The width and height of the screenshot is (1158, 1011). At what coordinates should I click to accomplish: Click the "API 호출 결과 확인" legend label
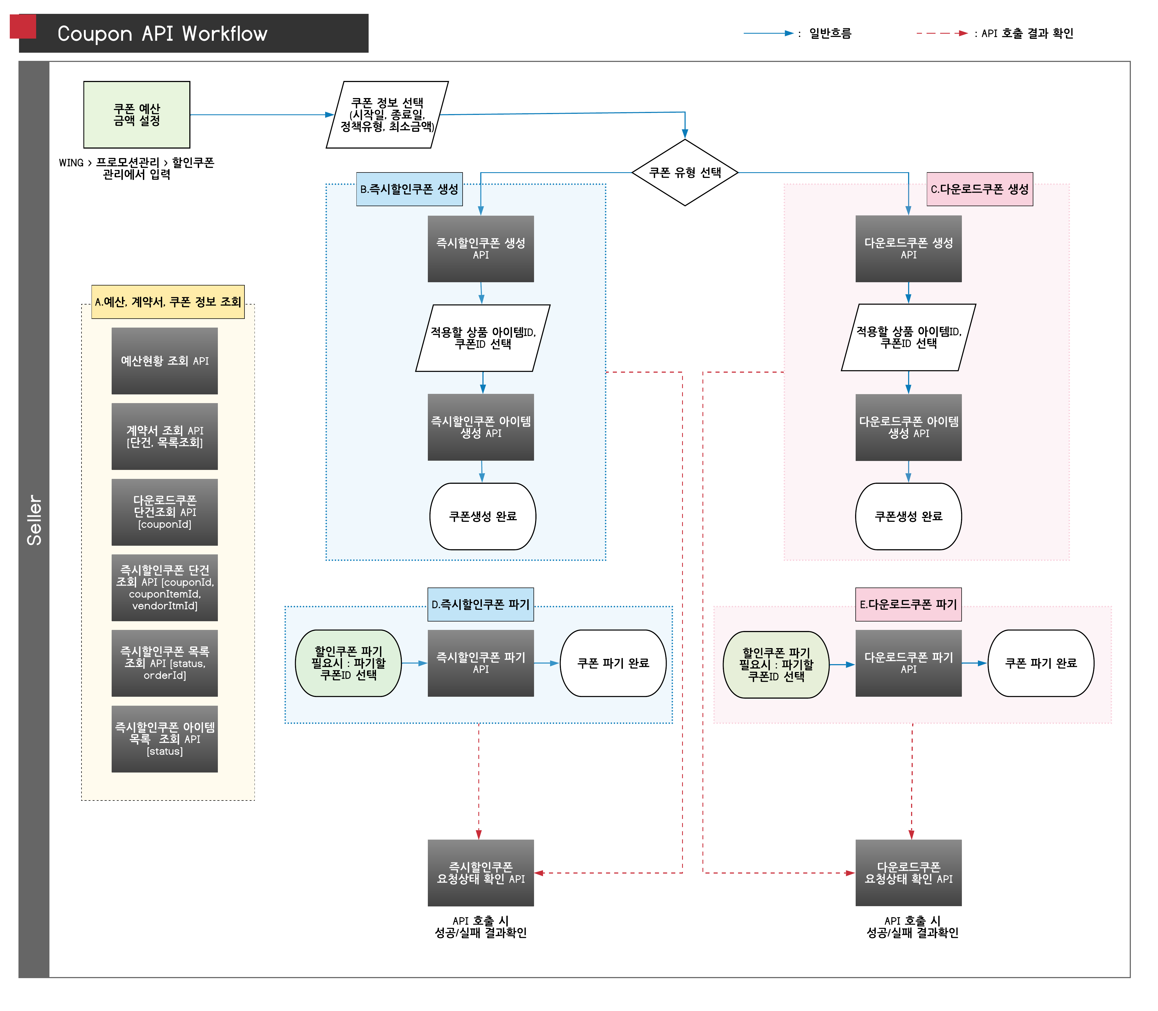point(1027,33)
